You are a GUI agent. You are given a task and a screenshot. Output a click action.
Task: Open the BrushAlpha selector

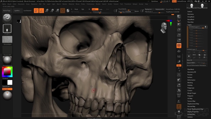coord(7,39)
